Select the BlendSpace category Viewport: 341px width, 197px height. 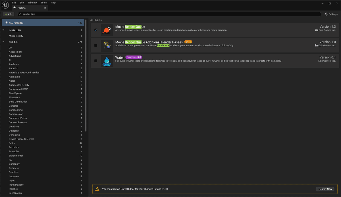tap(43, 93)
